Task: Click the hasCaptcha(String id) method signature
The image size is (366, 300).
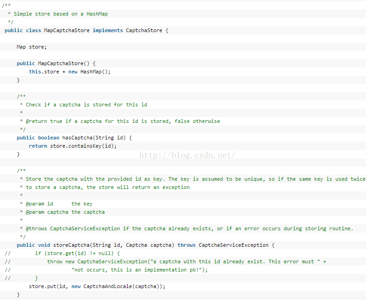Action: point(74,138)
